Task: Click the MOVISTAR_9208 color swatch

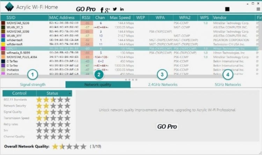Action: tap(3, 23)
